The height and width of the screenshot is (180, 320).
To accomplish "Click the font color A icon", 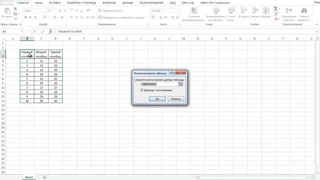I will (62, 17).
